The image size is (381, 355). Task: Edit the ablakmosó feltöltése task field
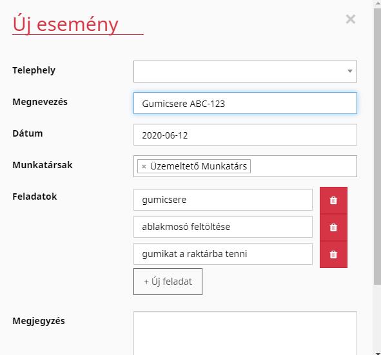pyautogui.click(x=223, y=227)
